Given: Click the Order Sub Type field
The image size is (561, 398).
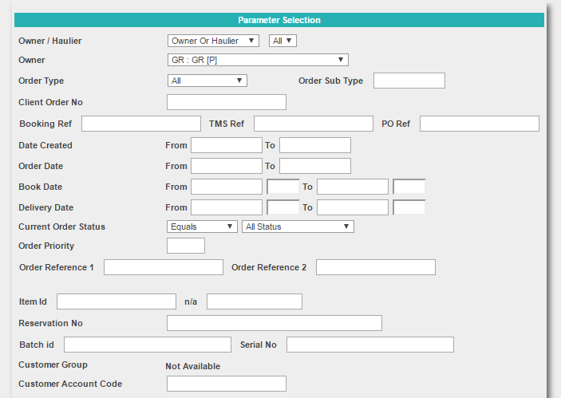Looking at the screenshot, I should [409, 81].
